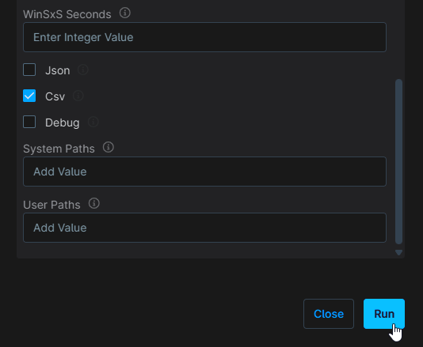The height and width of the screenshot is (347, 423).
Task: Click the Csv label text
Action: 55,96
